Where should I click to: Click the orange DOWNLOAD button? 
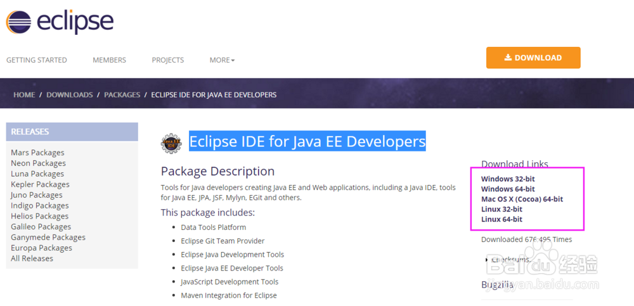pos(533,58)
